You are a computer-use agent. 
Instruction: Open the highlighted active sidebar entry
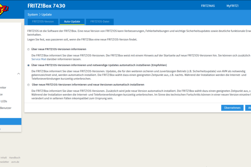tap(10, 121)
